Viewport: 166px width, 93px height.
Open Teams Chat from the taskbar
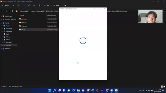69,90
